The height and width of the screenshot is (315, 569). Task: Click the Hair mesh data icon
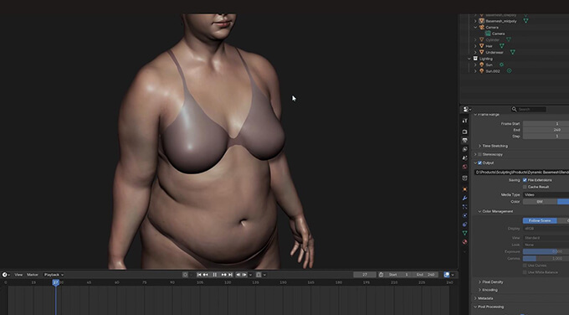coord(502,46)
